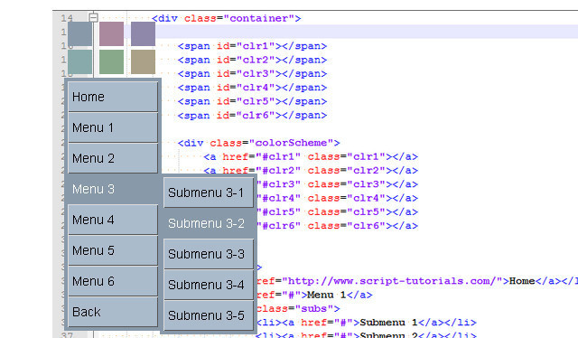Screen dimensions: 578x338
Task: Click the span id="clr4" code line
Action: [x=252, y=88]
